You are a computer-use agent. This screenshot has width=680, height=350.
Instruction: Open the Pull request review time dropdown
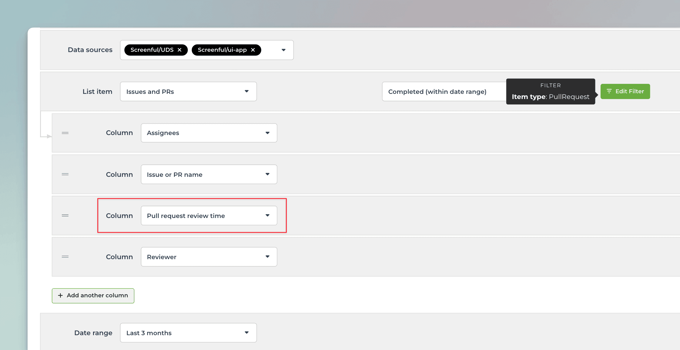point(209,216)
